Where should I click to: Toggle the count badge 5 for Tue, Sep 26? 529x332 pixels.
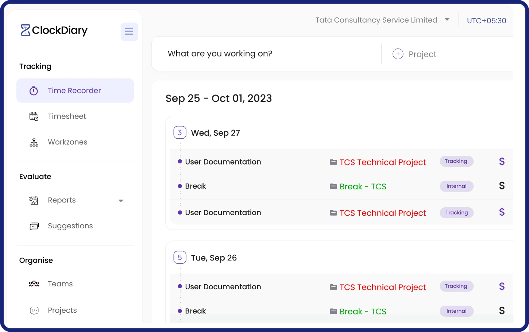pos(180,258)
